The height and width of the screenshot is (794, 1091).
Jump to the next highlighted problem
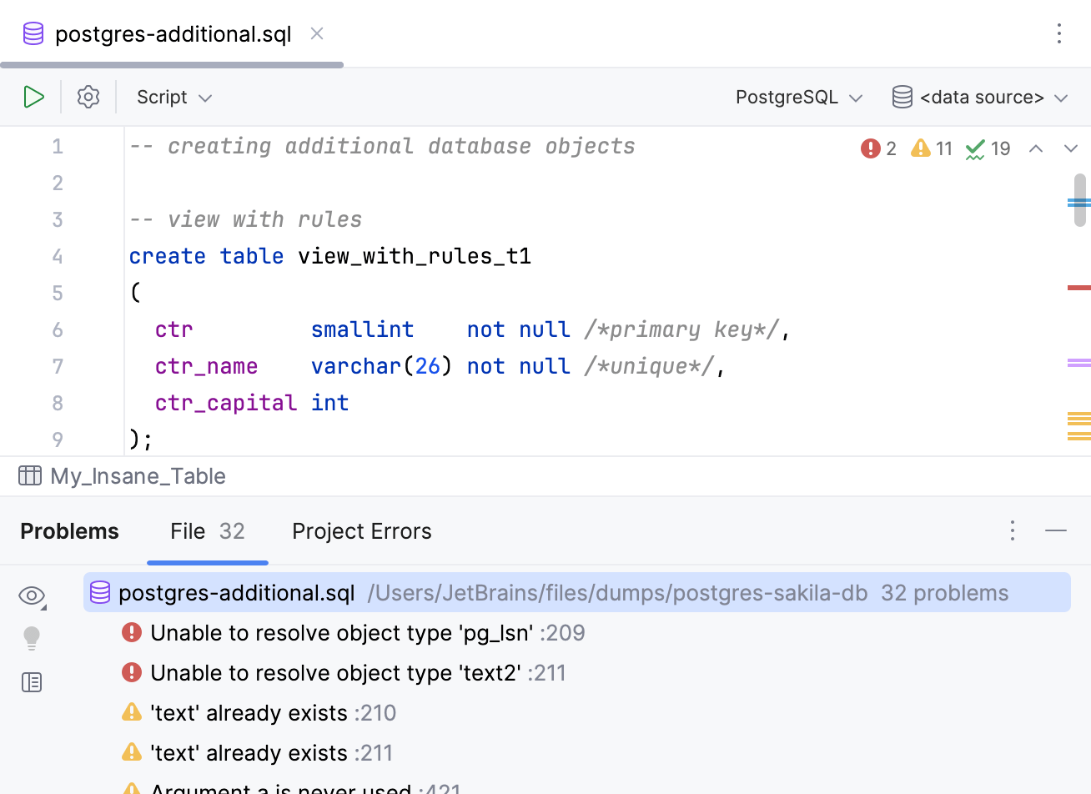1071,148
